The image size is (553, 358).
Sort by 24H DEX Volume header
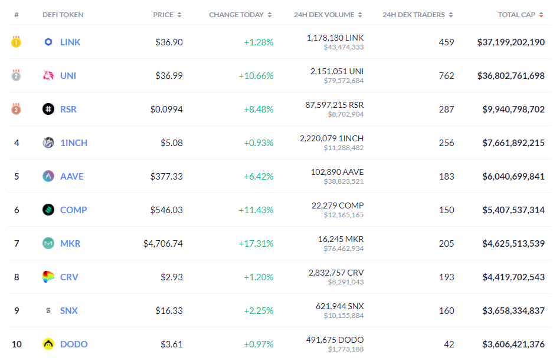coord(328,15)
